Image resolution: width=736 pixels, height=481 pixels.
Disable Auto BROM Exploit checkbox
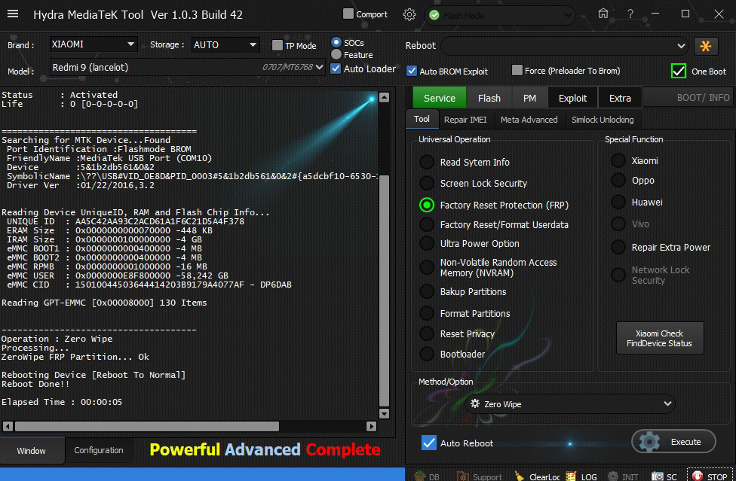[x=412, y=71]
